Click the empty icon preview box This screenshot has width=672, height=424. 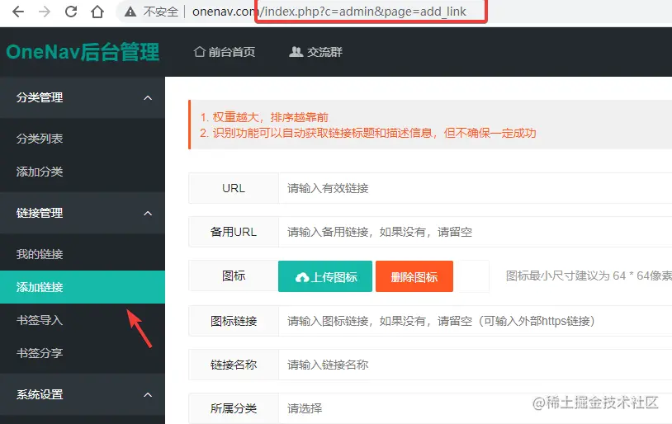tap(473, 276)
